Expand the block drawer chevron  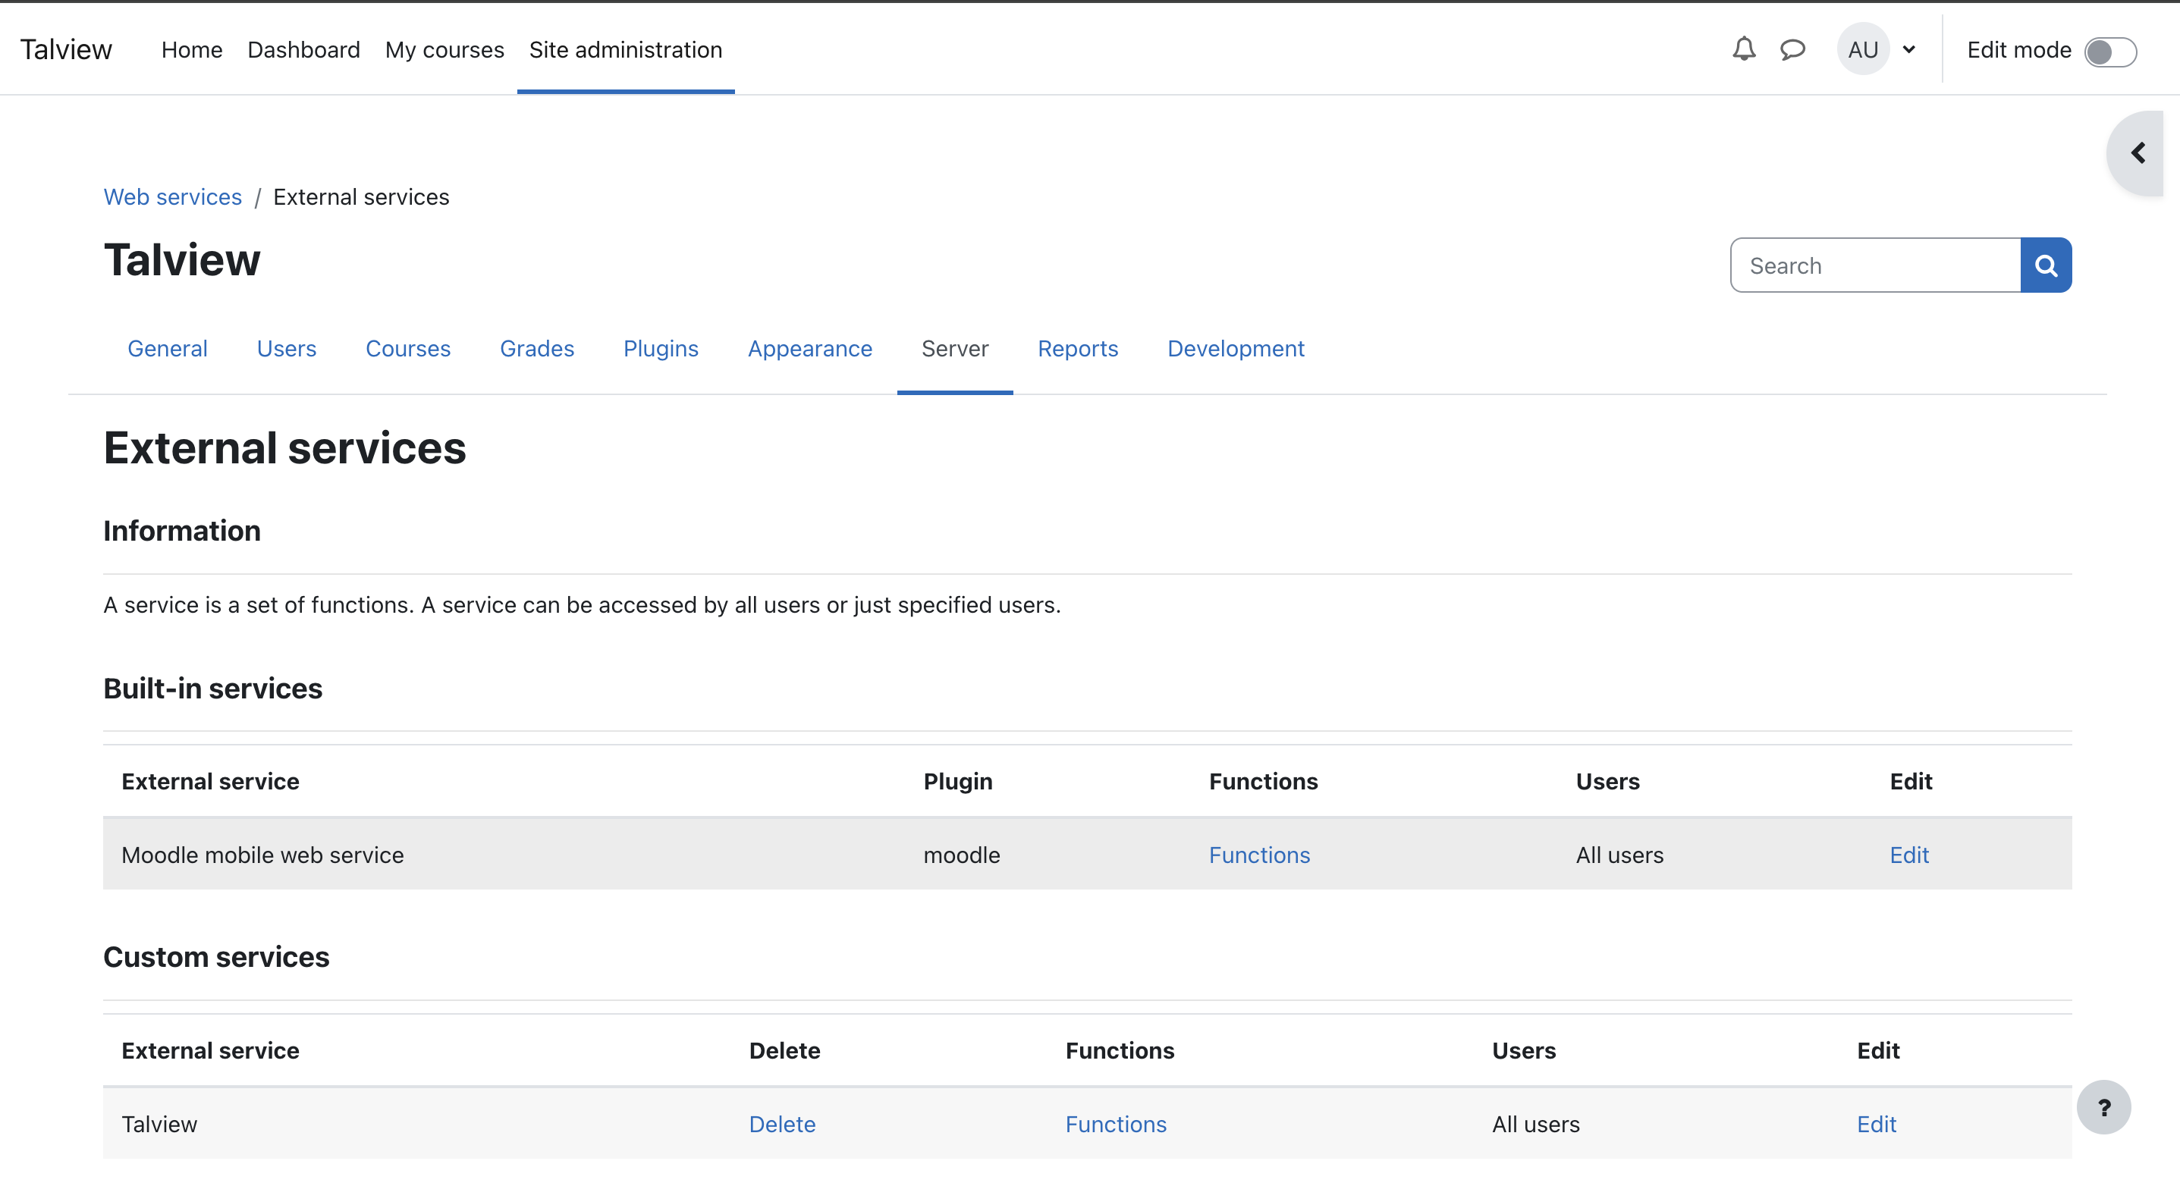coord(2137,153)
